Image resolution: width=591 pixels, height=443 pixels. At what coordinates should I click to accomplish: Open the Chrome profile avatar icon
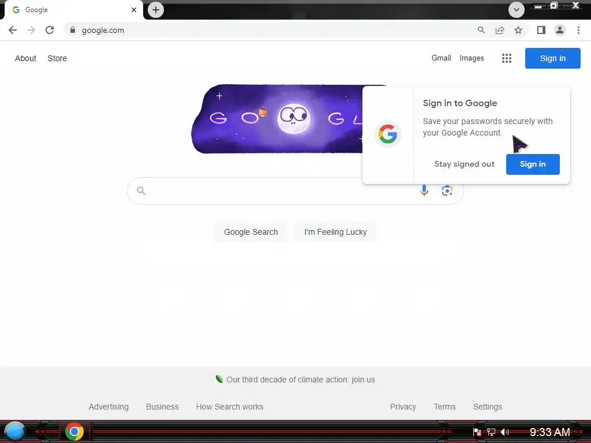tap(560, 30)
